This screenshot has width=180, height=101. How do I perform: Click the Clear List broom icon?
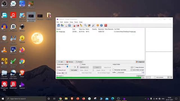coord(81,25)
